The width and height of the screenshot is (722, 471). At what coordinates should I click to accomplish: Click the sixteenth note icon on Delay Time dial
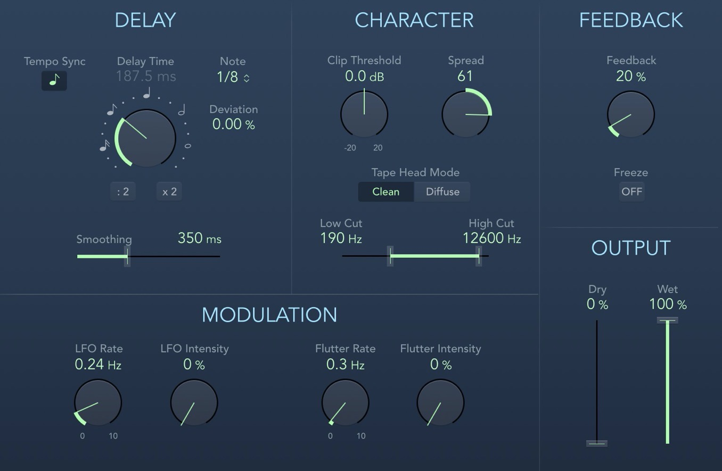point(104,145)
